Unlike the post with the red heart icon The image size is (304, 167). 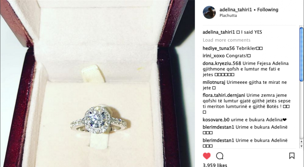tap(207, 156)
